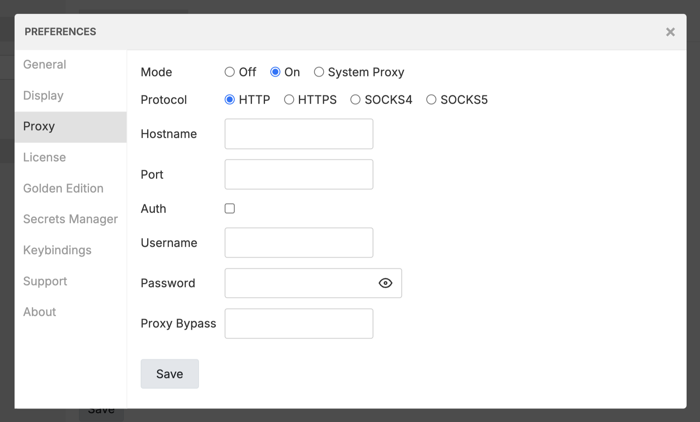Open the Golden Edition section

pyautogui.click(x=63, y=188)
